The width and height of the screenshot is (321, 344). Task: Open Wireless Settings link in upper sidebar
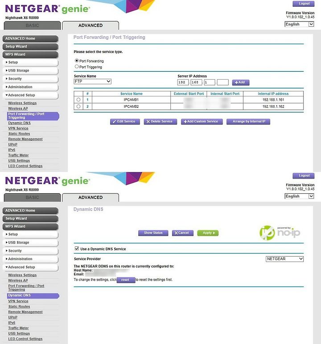[22, 103]
